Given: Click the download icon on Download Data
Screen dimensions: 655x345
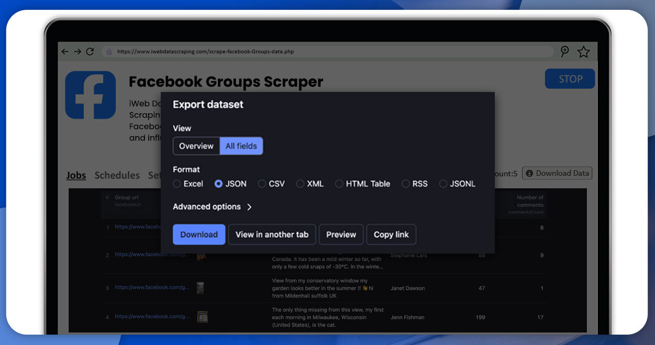Looking at the screenshot, I should point(529,173).
